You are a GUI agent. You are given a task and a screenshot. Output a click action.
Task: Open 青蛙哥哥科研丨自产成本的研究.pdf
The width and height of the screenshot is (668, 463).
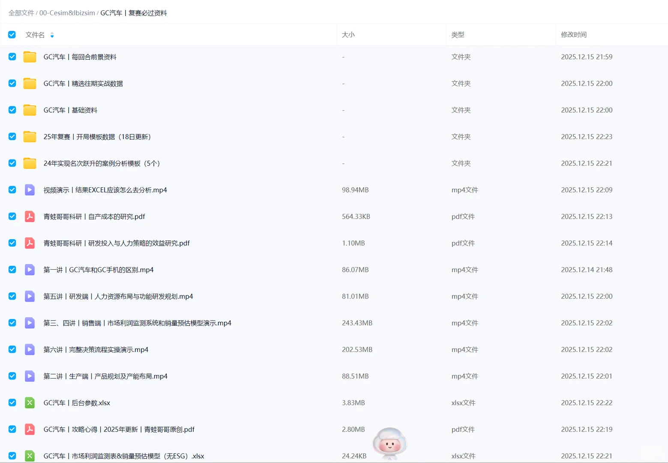point(94,216)
